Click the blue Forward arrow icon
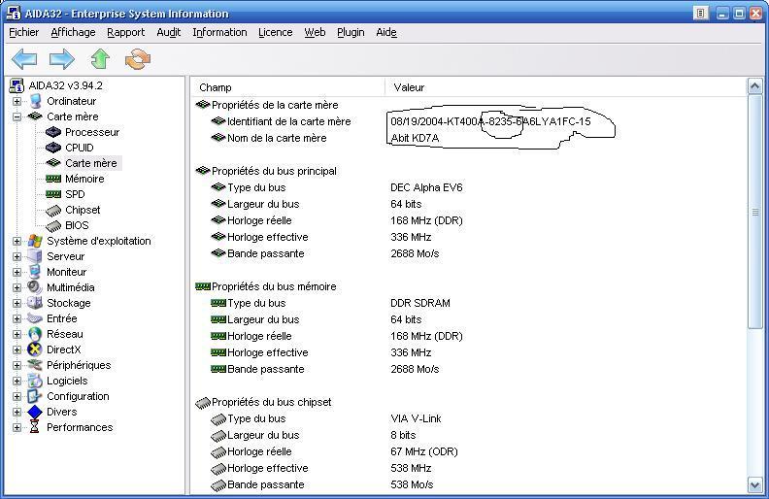The height and width of the screenshot is (499, 769). pyautogui.click(x=62, y=59)
